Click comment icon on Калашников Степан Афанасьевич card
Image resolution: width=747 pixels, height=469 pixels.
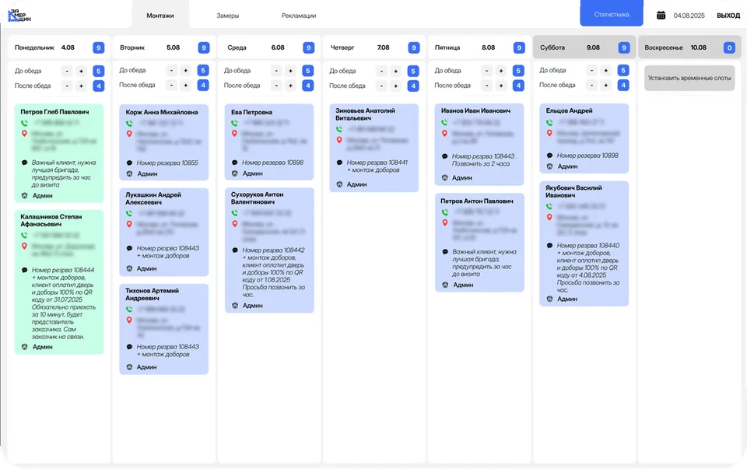coord(24,270)
